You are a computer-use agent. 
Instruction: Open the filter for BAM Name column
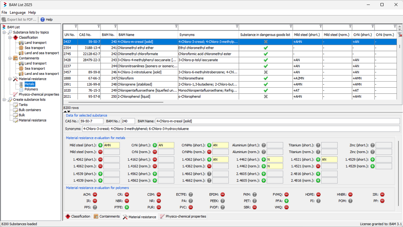(x=176, y=26)
